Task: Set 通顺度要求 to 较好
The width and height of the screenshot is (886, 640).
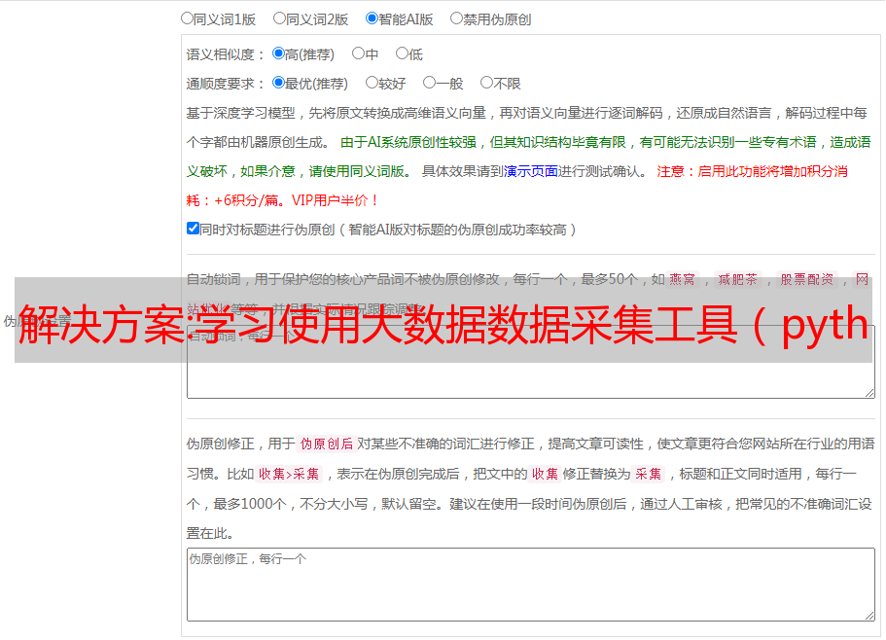Action: (372, 83)
